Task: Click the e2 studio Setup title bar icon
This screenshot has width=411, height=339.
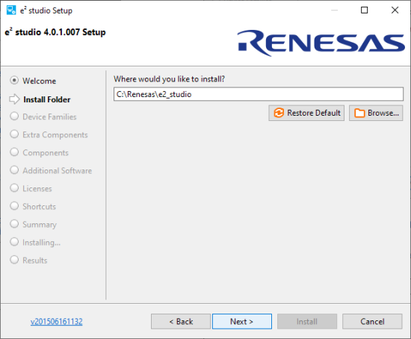Action: click(11, 10)
